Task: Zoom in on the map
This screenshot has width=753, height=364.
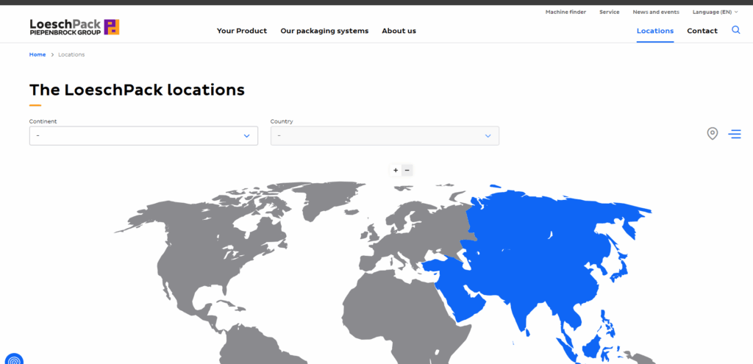Action: (x=396, y=170)
